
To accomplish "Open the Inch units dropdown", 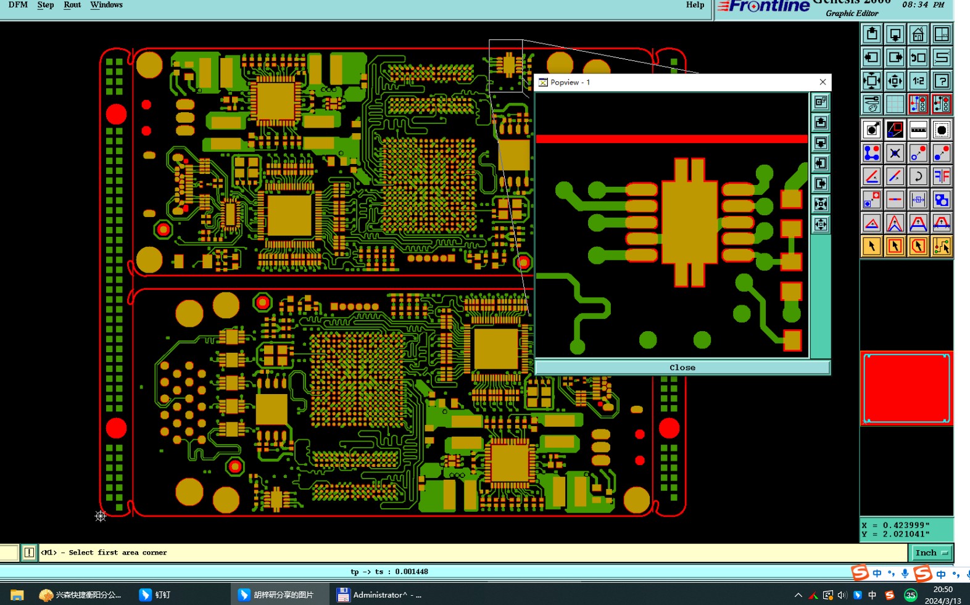I will tap(931, 553).
